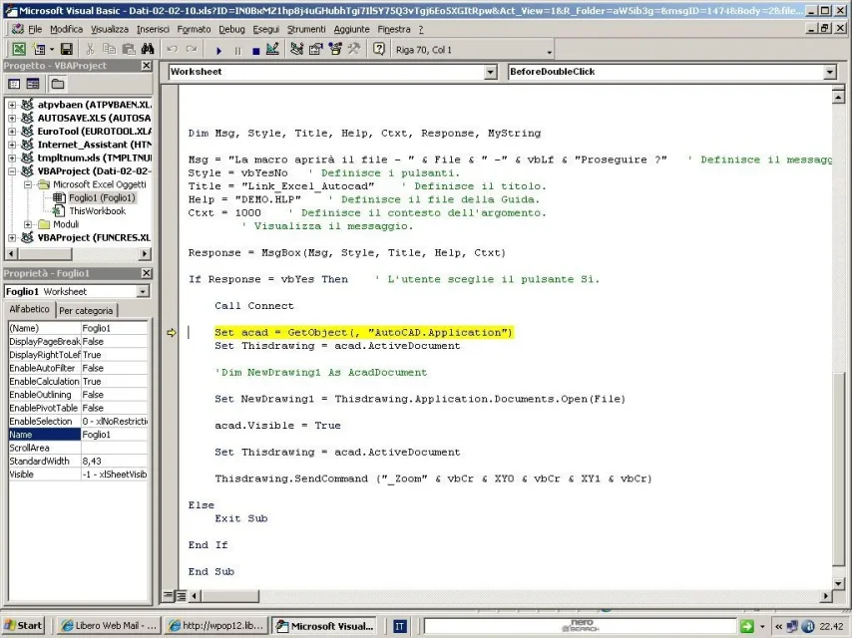The image size is (852, 638).
Task: Stop execution with the reset square icon
Action: tap(256, 51)
